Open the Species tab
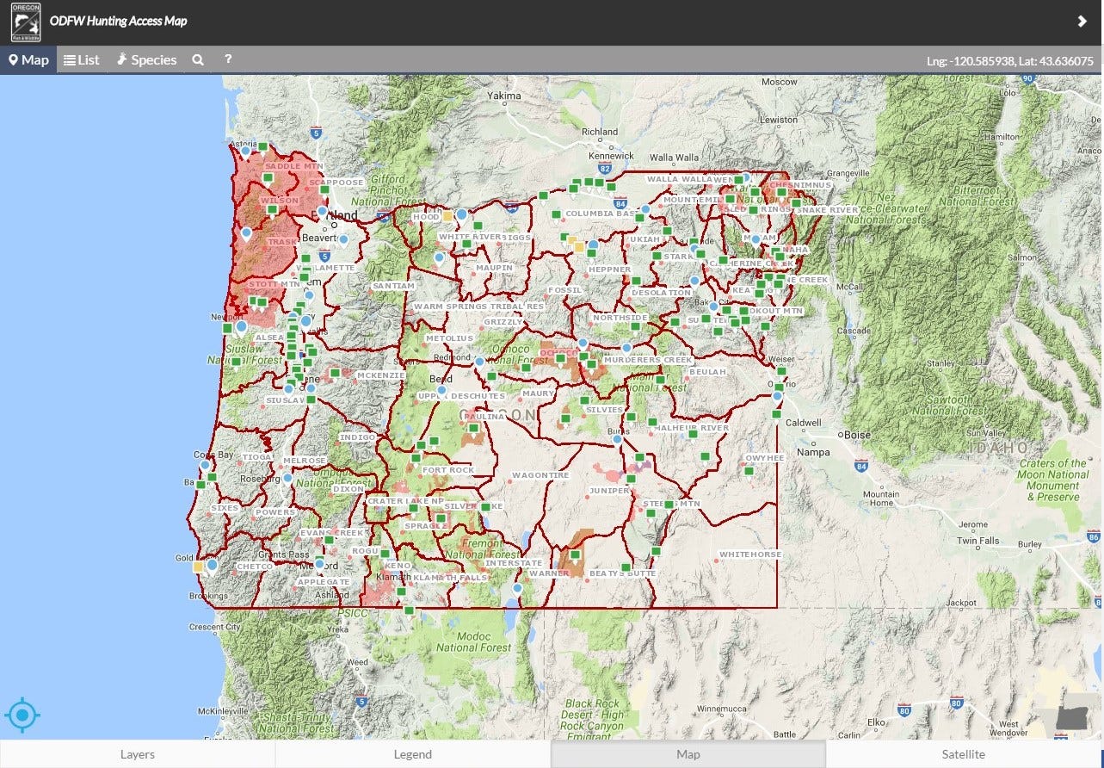The height and width of the screenshot is (768, 1104). point(146,59)
